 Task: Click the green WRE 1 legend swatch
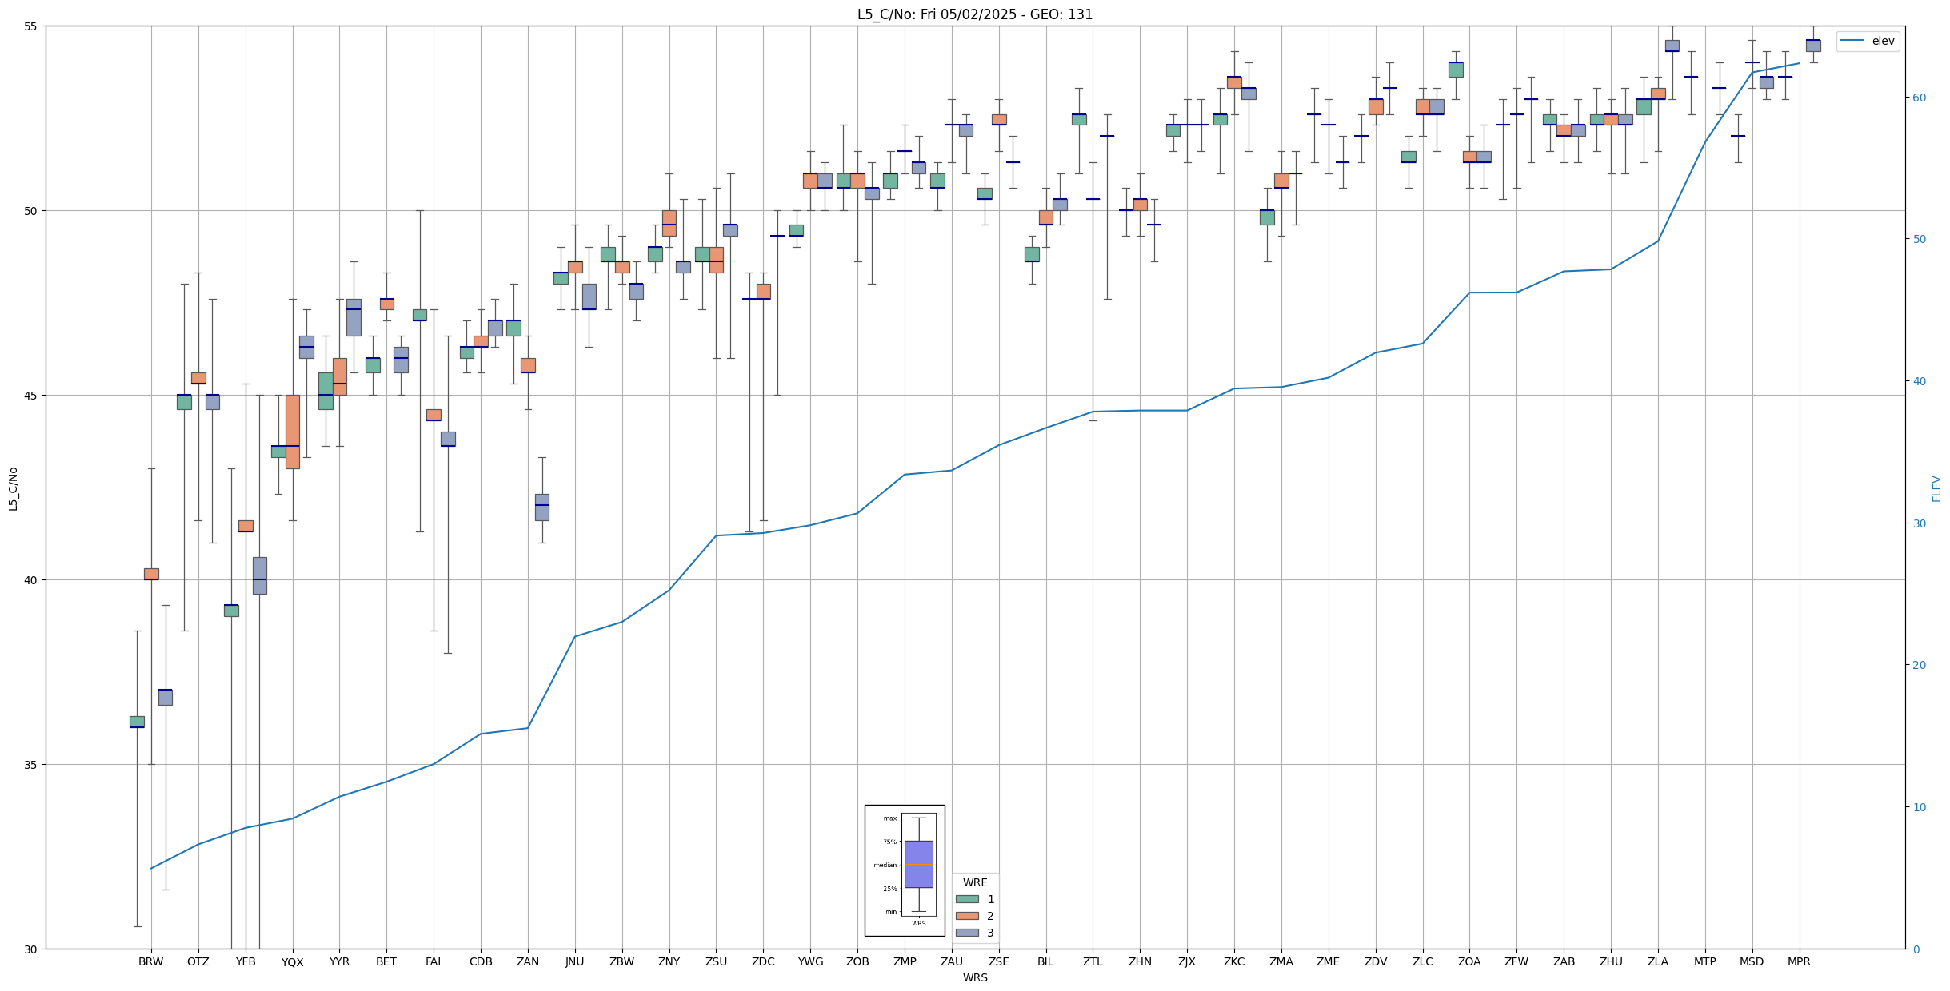coord(966,899)
